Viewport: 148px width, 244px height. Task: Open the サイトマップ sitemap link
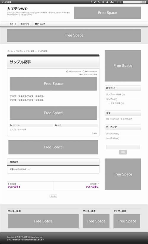116,2
